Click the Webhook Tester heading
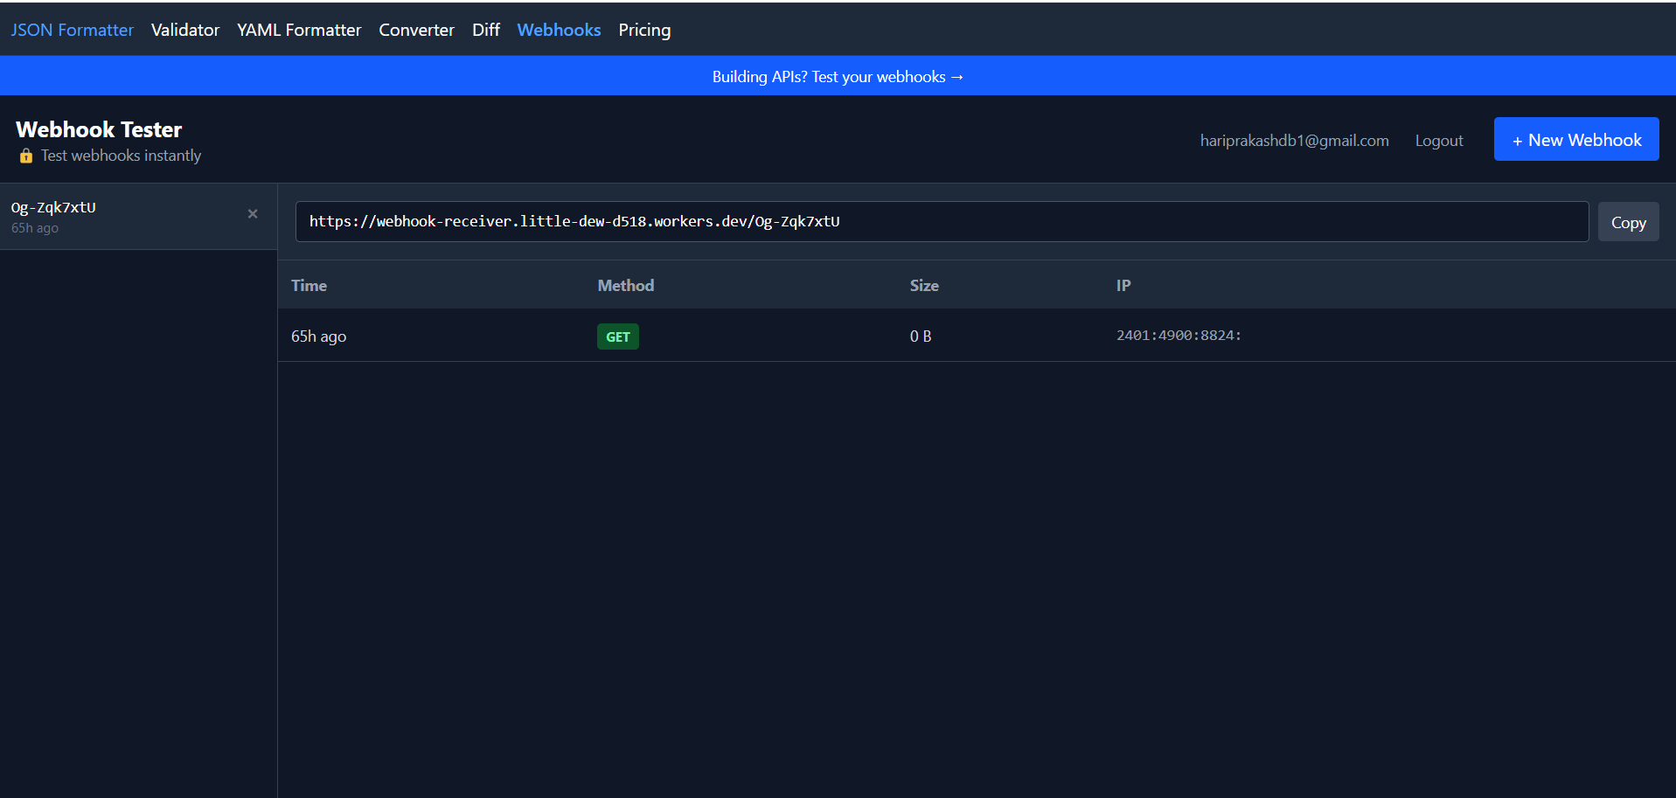This screenshot has height=798, width=1676. (x=99, y=128)
